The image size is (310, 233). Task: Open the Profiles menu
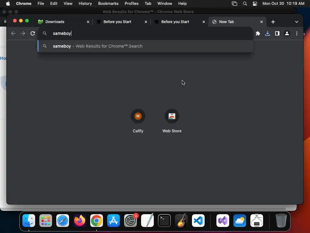(x=131, y=4)
